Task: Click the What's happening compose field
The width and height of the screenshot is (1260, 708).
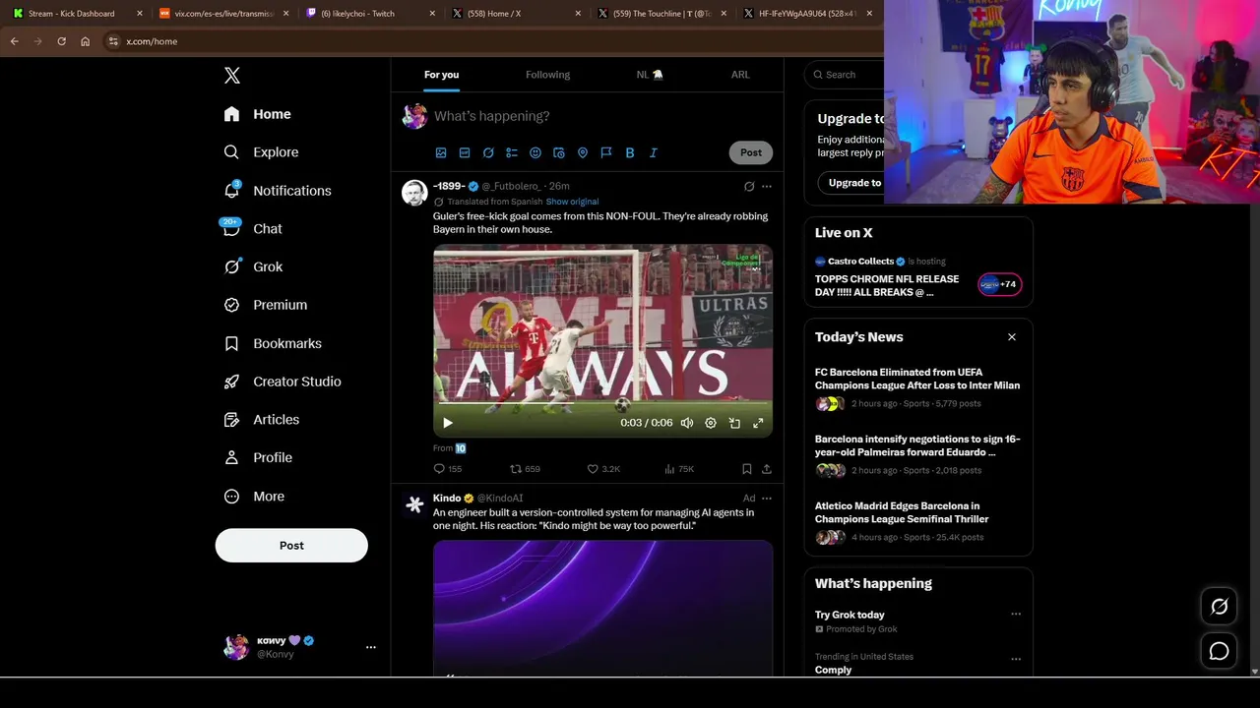Action: pos(600,116)
